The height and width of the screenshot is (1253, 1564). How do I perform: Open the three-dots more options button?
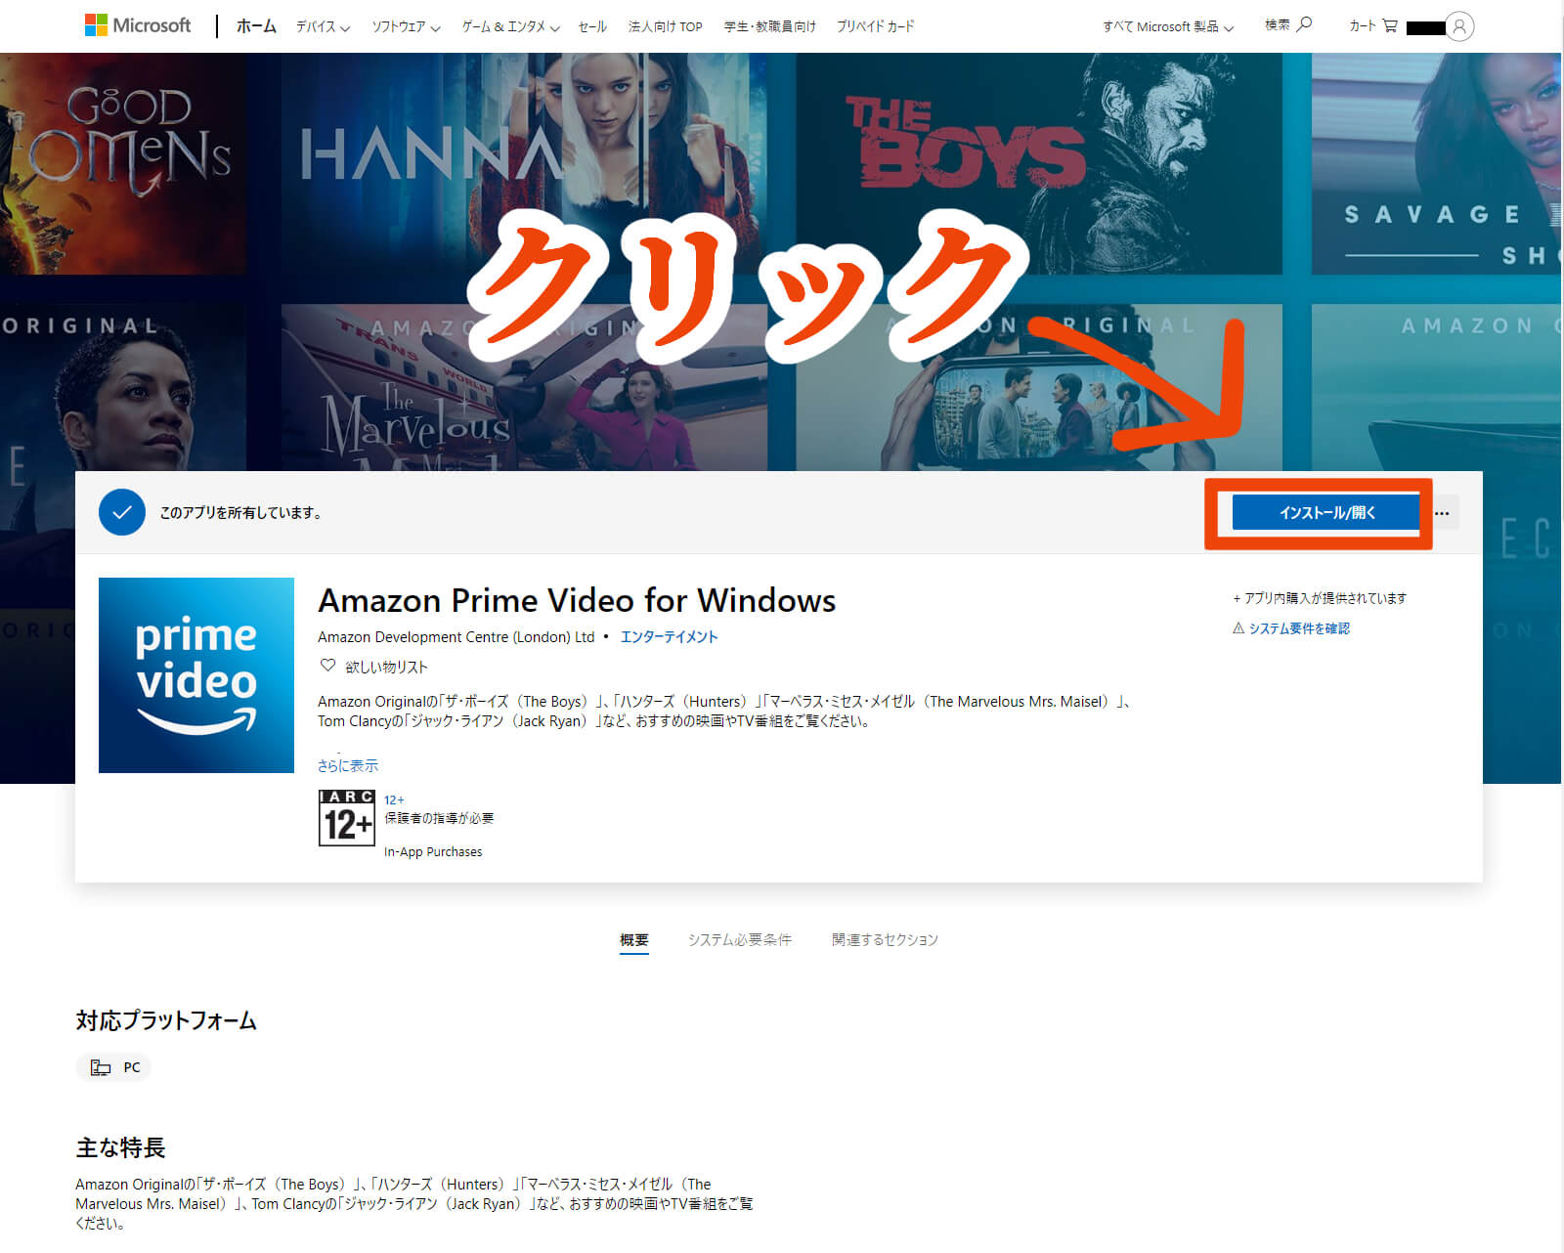[x=1442, y=513]
